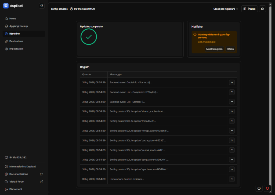Open Aggiungi backup in the sidebar
The width and height of the screenshot is (275, 195).
24,26
